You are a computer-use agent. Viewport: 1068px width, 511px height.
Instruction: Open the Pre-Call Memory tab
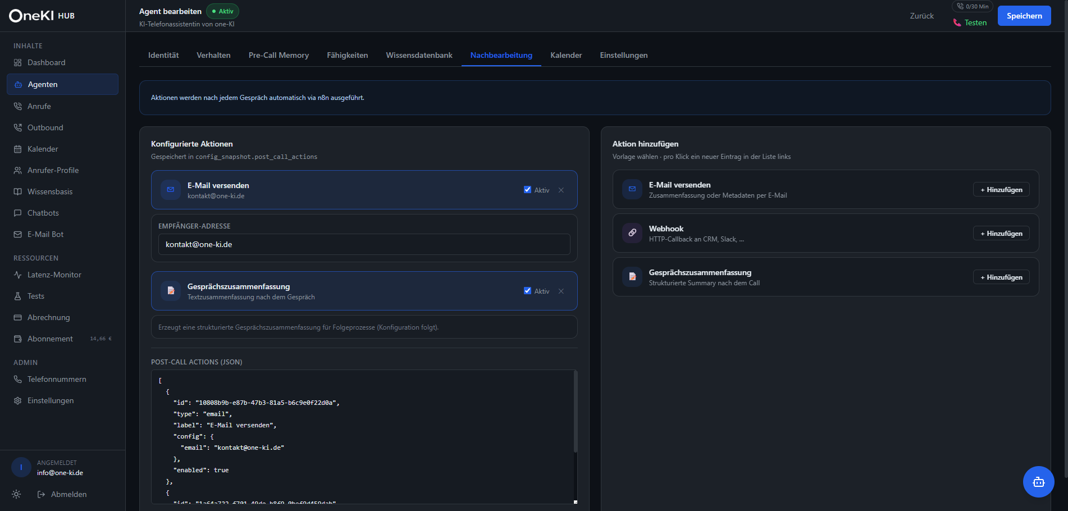click(x=279, y=55)
